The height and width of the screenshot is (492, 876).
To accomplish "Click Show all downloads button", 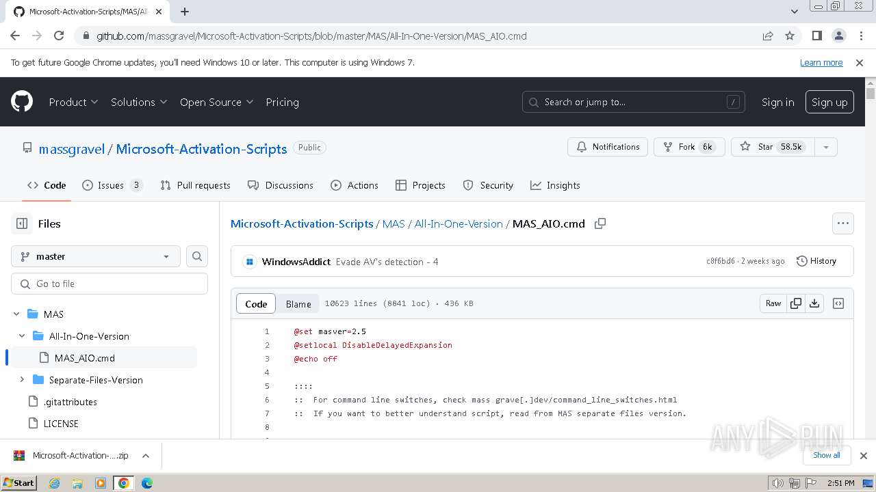I will click(826, 455).
